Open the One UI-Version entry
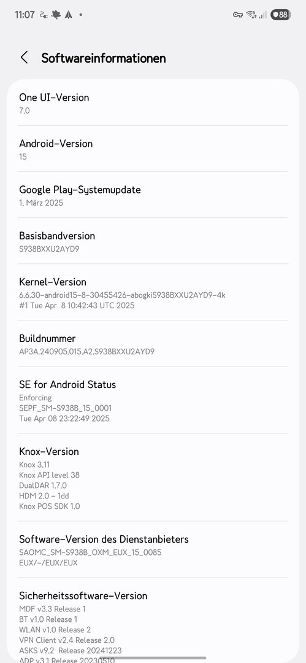 point(153,103)
